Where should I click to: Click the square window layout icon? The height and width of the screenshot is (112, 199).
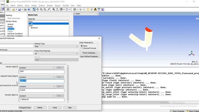(x=67, y=9)
